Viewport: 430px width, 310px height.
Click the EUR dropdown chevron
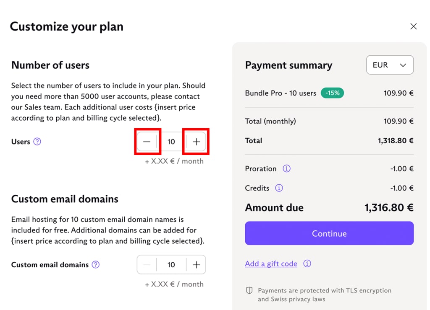tap(403, 65)
